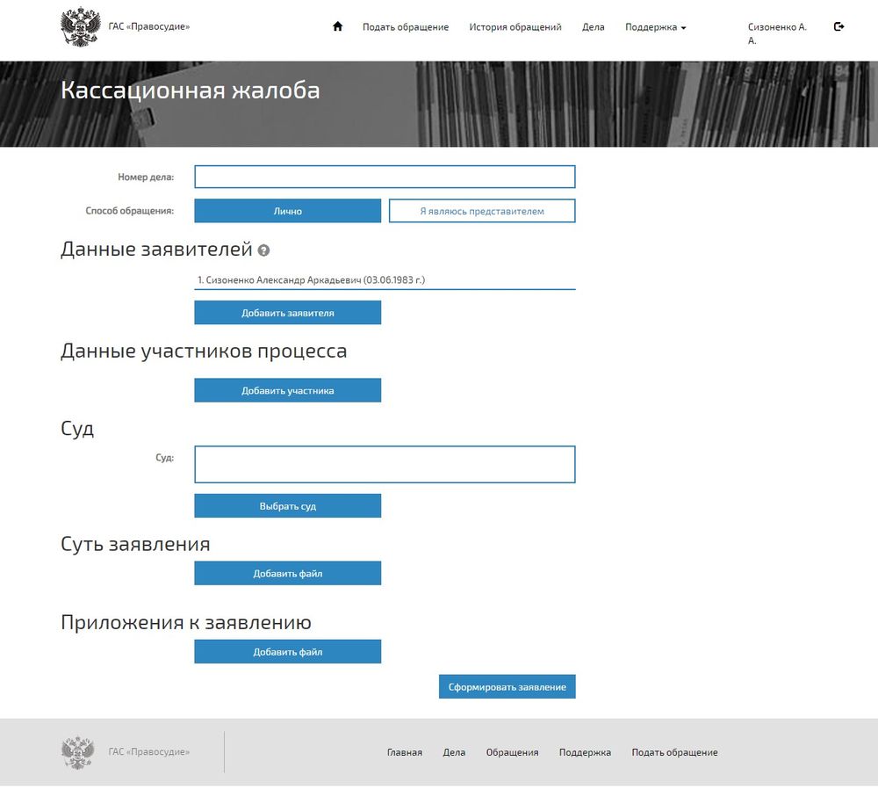
Task: Click inside the Суд text area
Action: (x=385, y=464)
